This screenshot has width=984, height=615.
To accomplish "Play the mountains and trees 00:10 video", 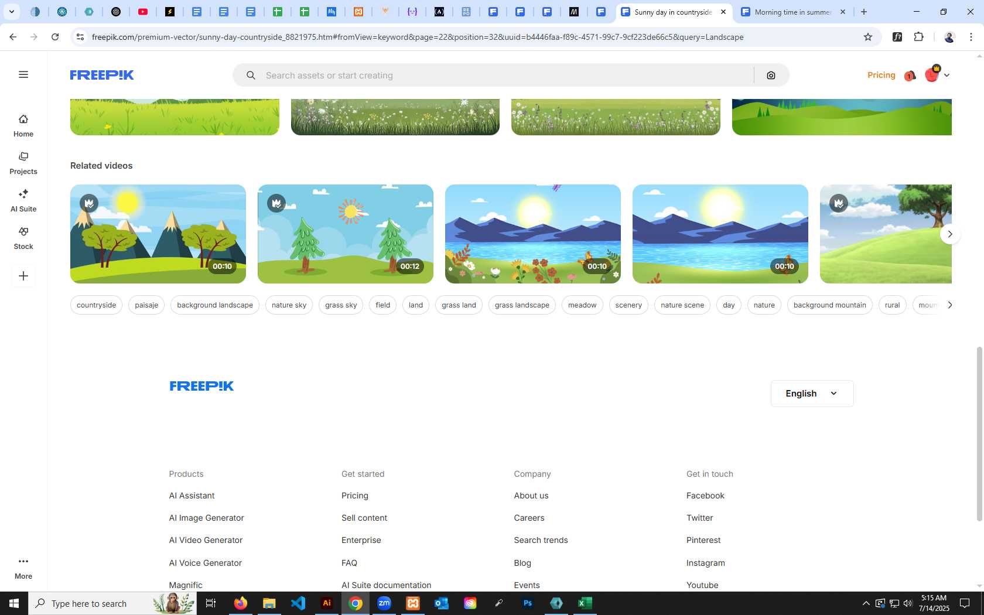I will (158, 234).
